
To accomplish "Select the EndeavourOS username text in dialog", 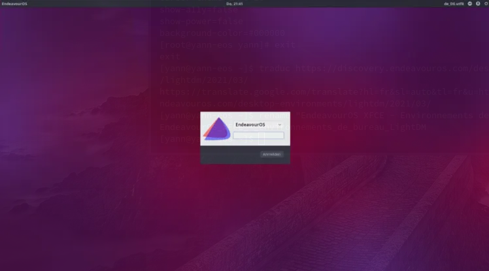I will tap(250, 124).
